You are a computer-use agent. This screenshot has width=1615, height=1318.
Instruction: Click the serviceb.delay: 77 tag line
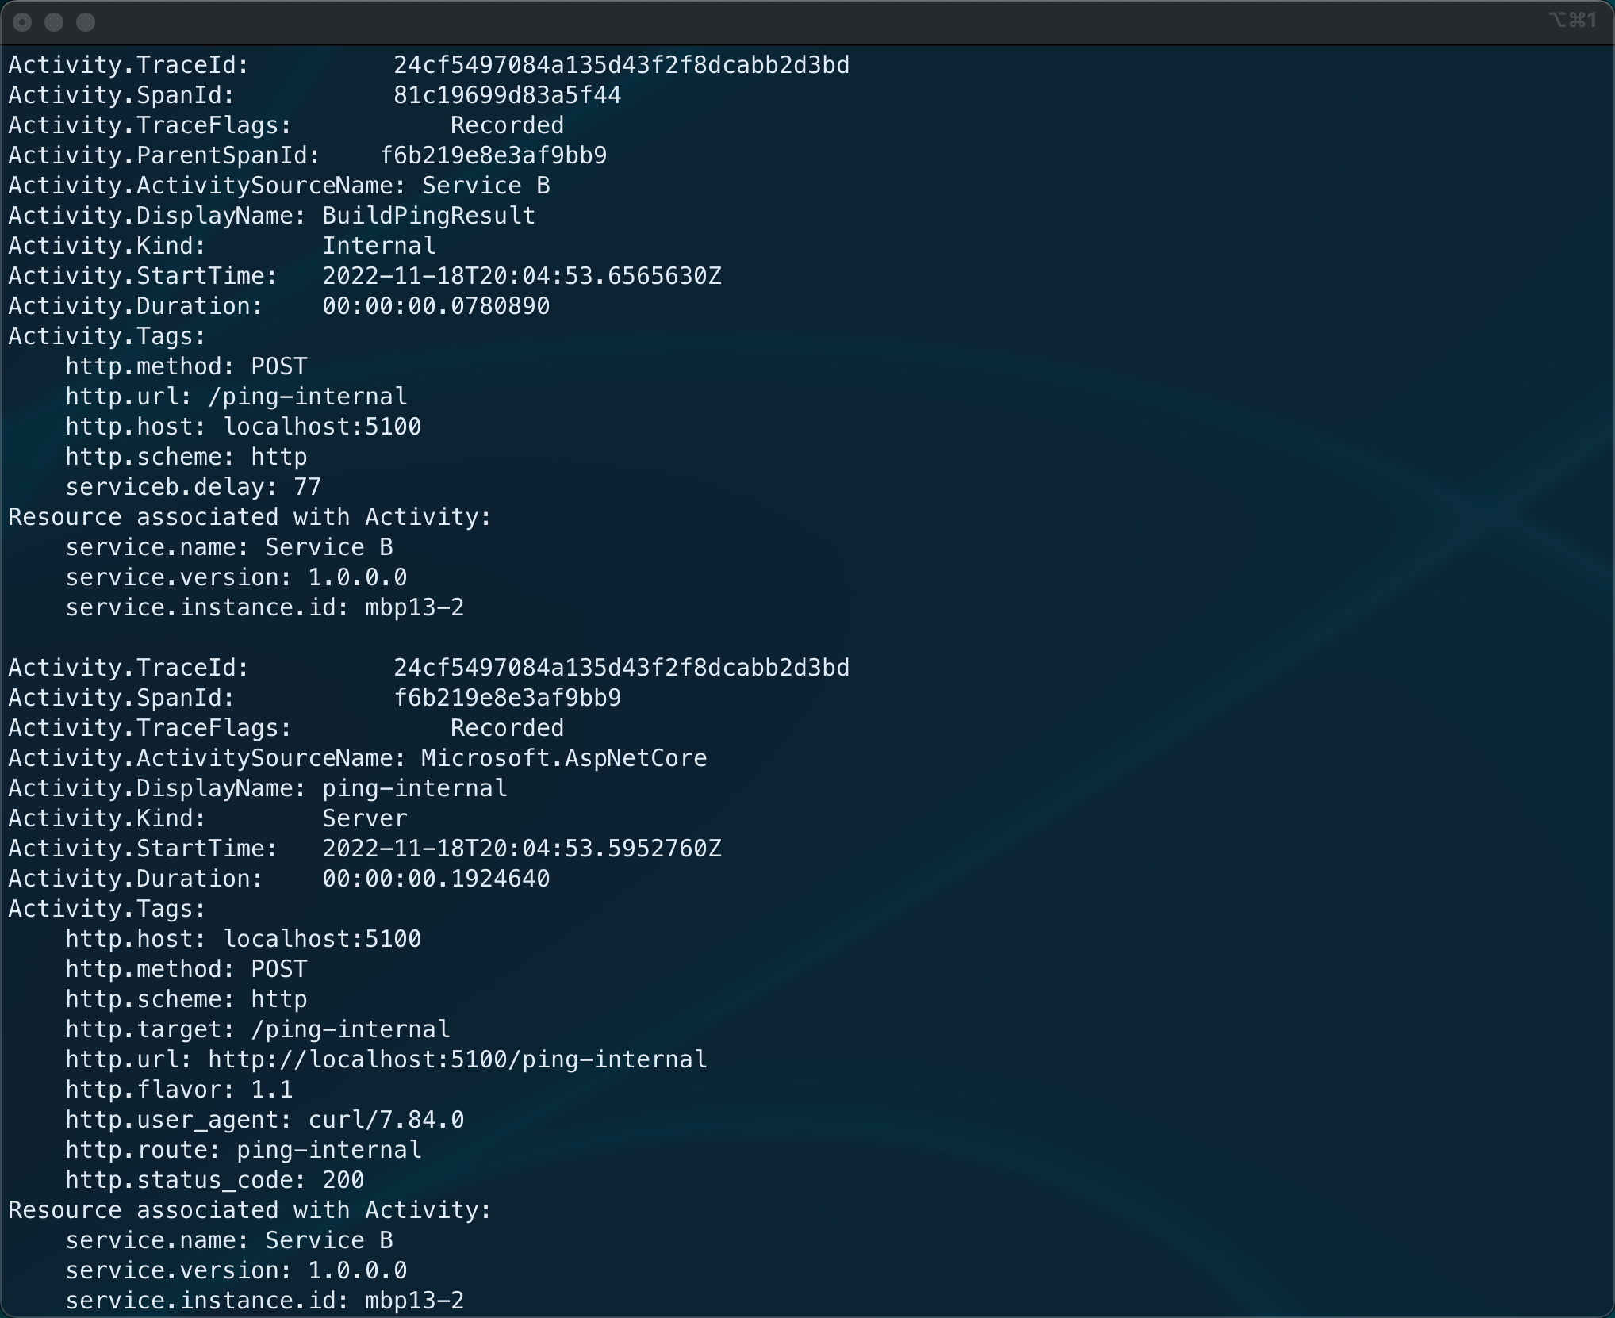(193, 487)
